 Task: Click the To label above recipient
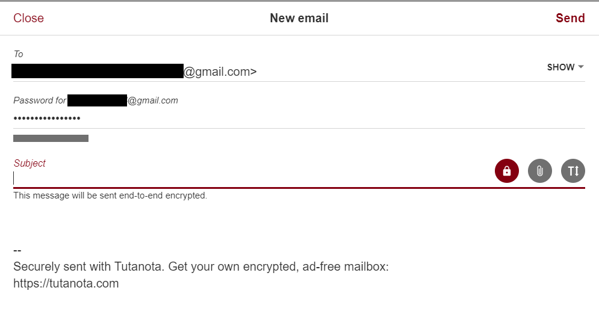coord(18,54)
